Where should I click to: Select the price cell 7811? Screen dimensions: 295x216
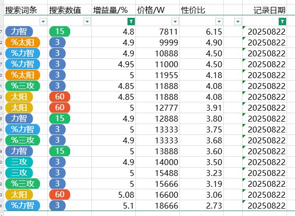158,32
